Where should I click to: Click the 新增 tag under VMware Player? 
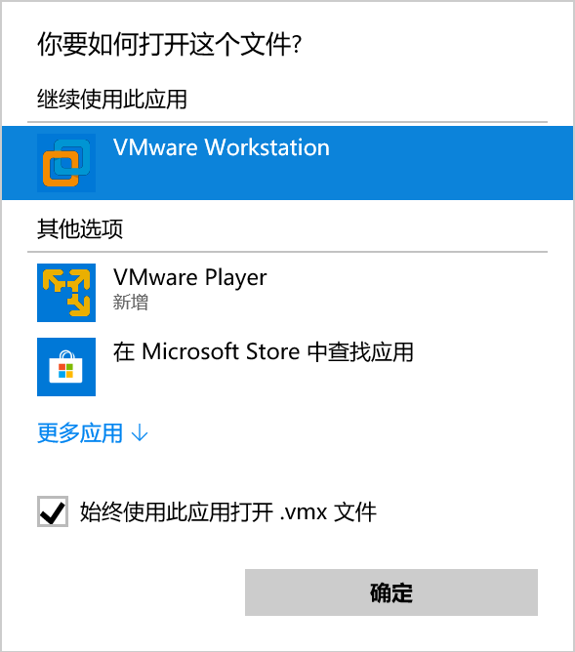131,302
